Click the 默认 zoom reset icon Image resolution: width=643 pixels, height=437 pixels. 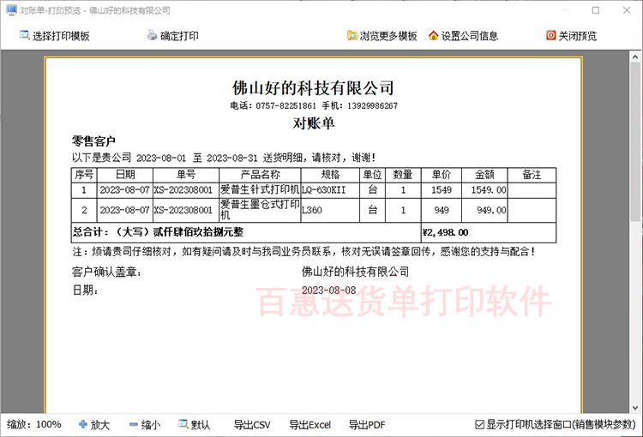pos(183,424)
